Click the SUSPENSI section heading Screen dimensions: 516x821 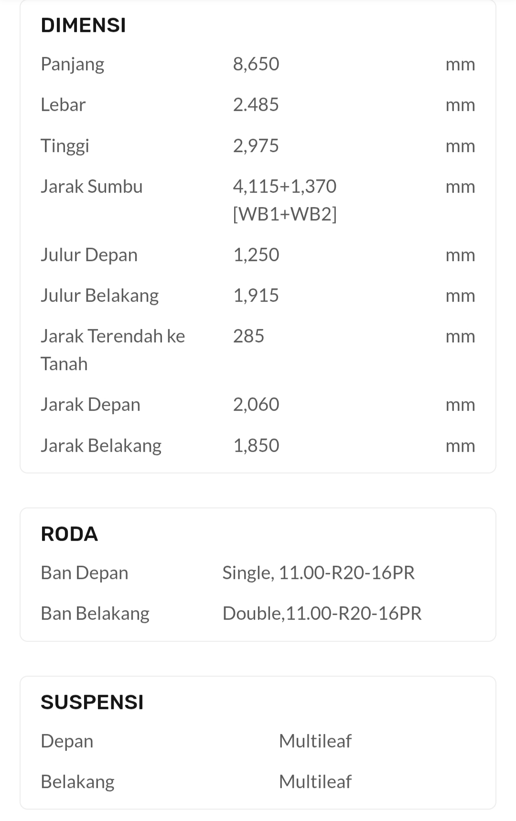click(92, 702)
